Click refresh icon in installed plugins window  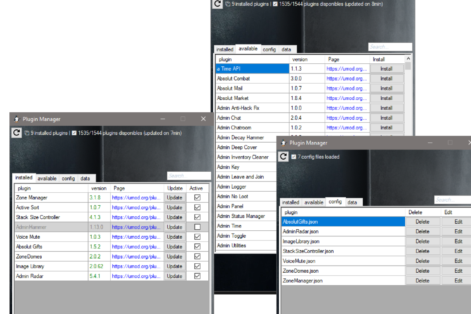pos(16,133)
